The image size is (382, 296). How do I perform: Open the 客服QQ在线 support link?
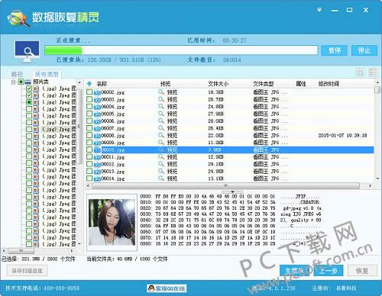pyautogui.click(x=167, y=288)
